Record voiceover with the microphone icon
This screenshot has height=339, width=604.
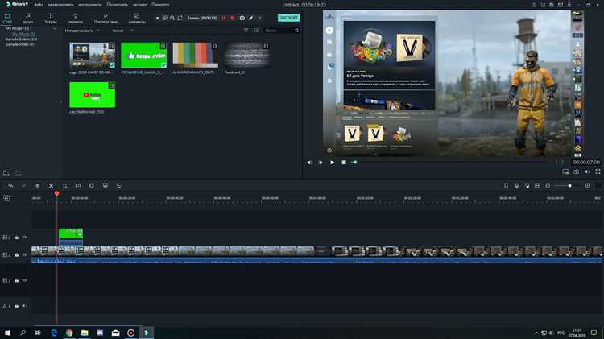tap(516, 186)
